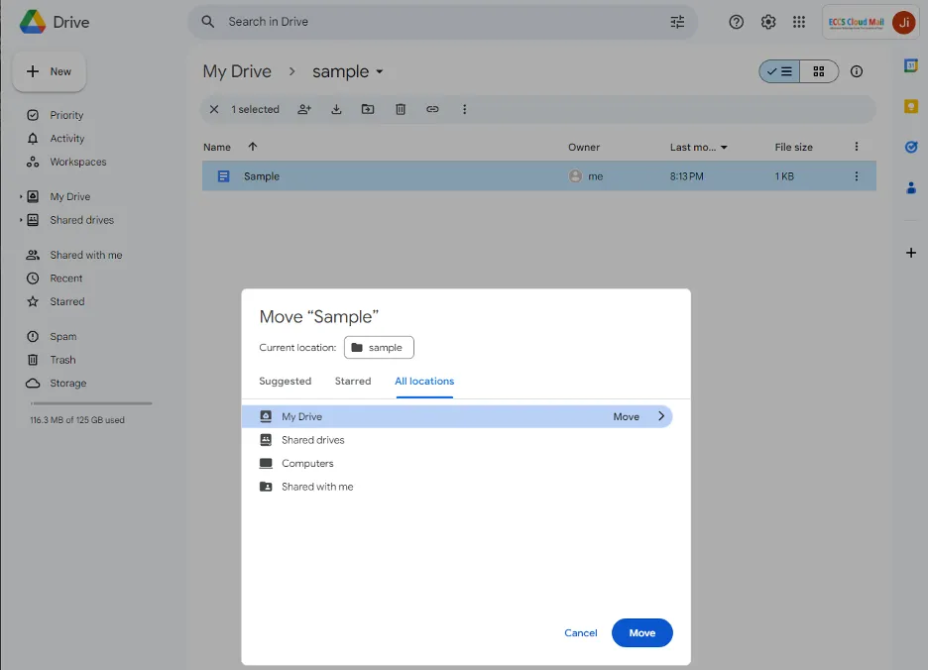Switch to grid layout view

(x=819, y=71)
